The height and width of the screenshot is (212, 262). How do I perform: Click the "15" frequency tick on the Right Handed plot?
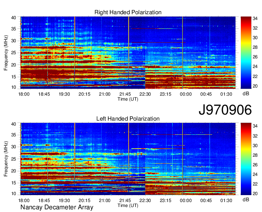point(13,77)
